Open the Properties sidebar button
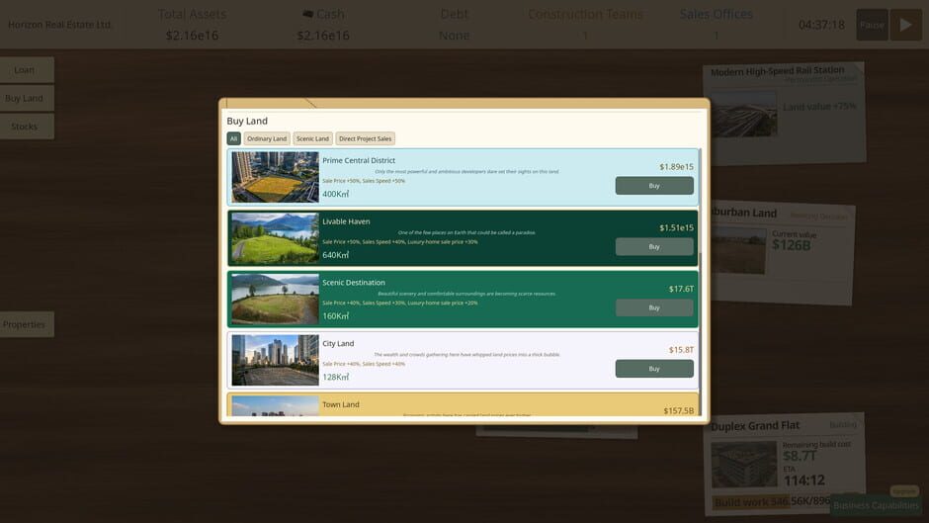The image size is (929, 523). pos(26,324)
